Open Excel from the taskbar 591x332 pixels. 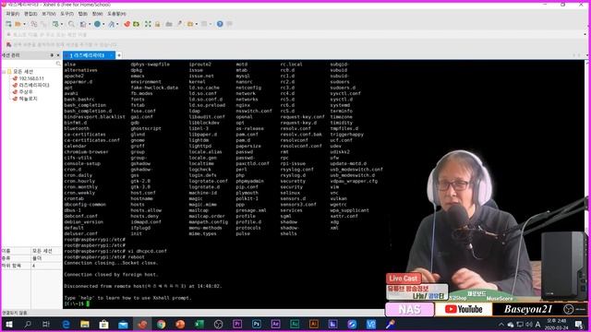199,324
